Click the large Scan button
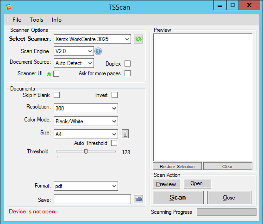The height and width of the screenshot is (224, 263). 178,197
